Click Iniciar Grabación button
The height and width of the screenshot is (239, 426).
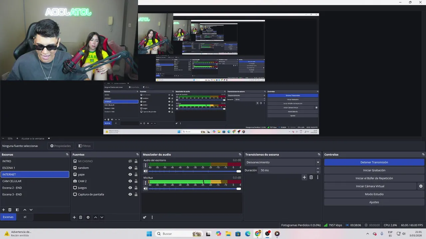pyautogui.click(x=374, y=170)
